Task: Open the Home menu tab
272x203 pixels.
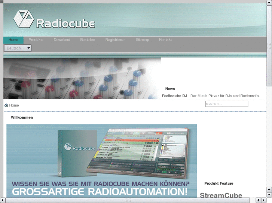Action: 13,40
